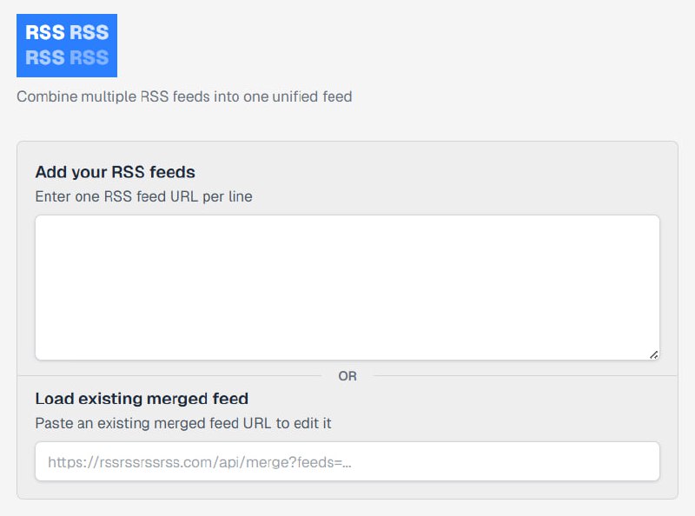The image size is (695, 516).
Task: Click the top-left white RSS in logo
Action: click(x=45, y=33)
